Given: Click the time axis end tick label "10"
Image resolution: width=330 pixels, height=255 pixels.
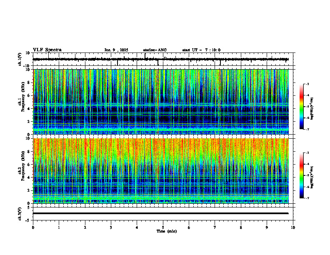Looking at the screenshot, I should (x=293, y=227).
